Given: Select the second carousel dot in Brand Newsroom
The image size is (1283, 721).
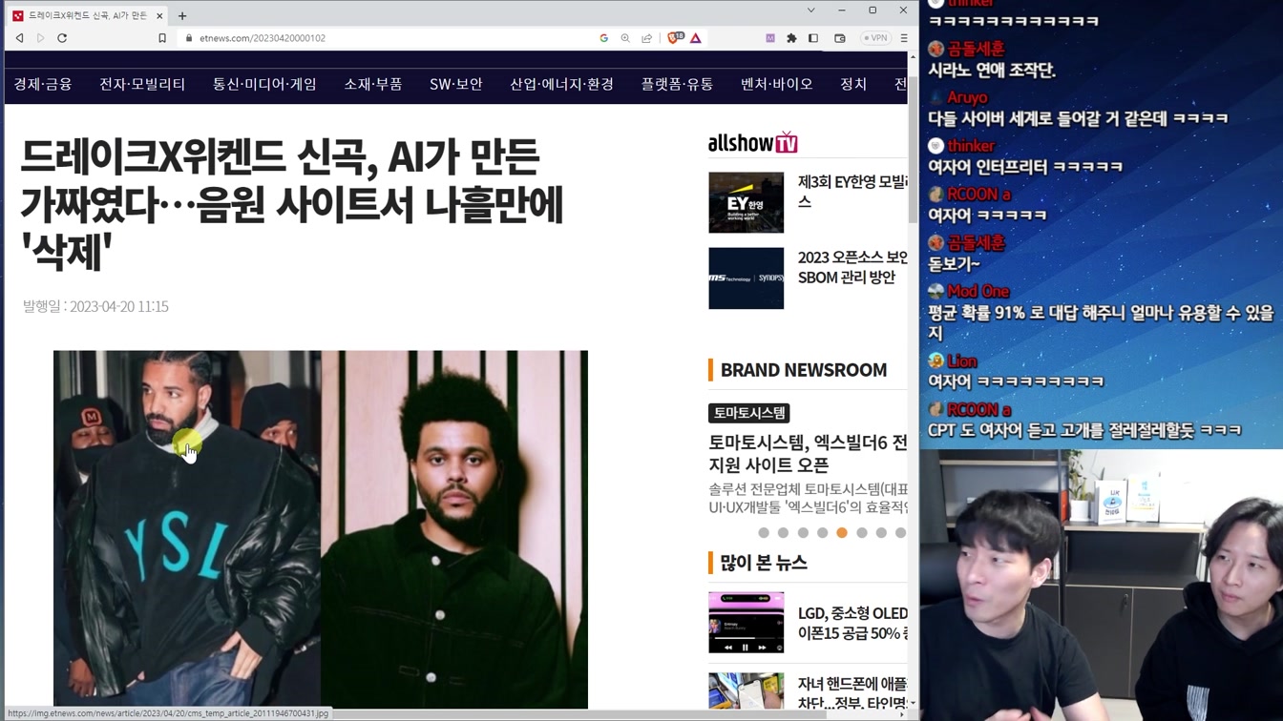Looking at the screenshot, I should 783,533.
